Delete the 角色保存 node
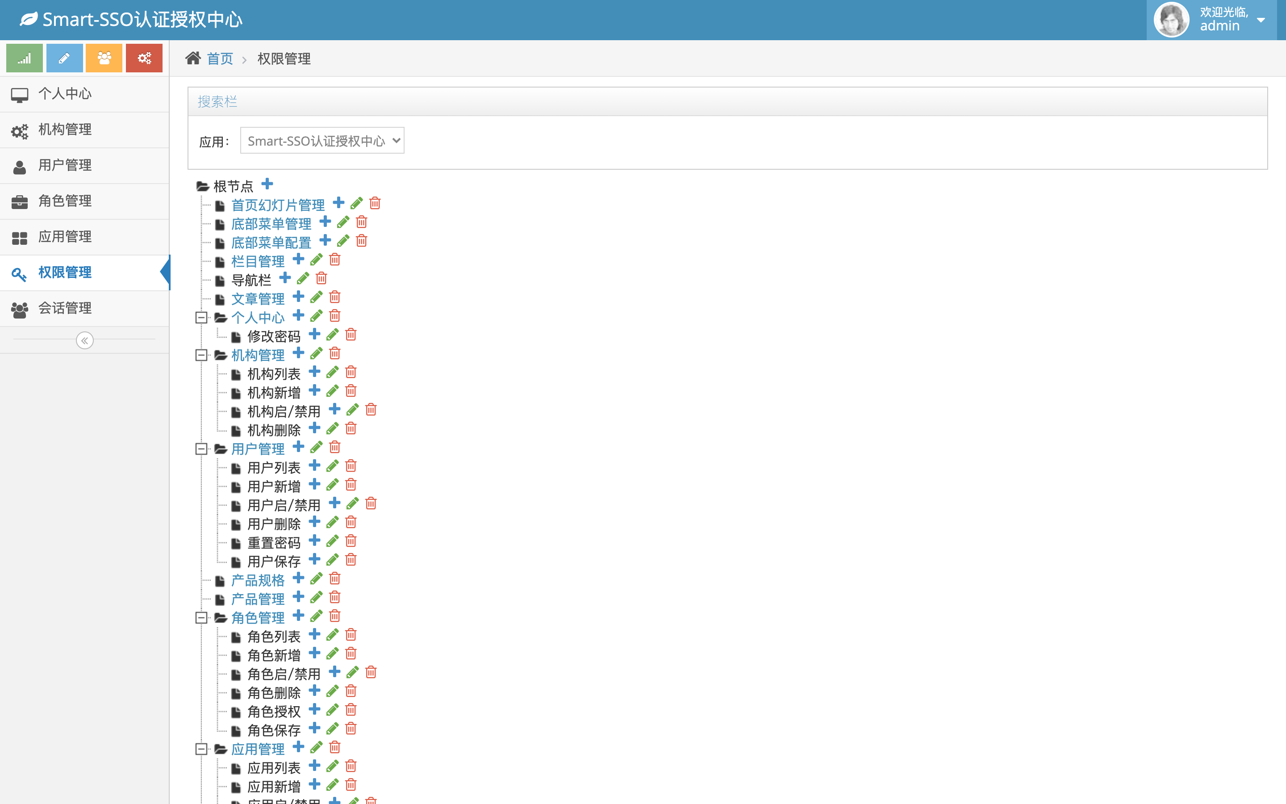 coord(351,729)
